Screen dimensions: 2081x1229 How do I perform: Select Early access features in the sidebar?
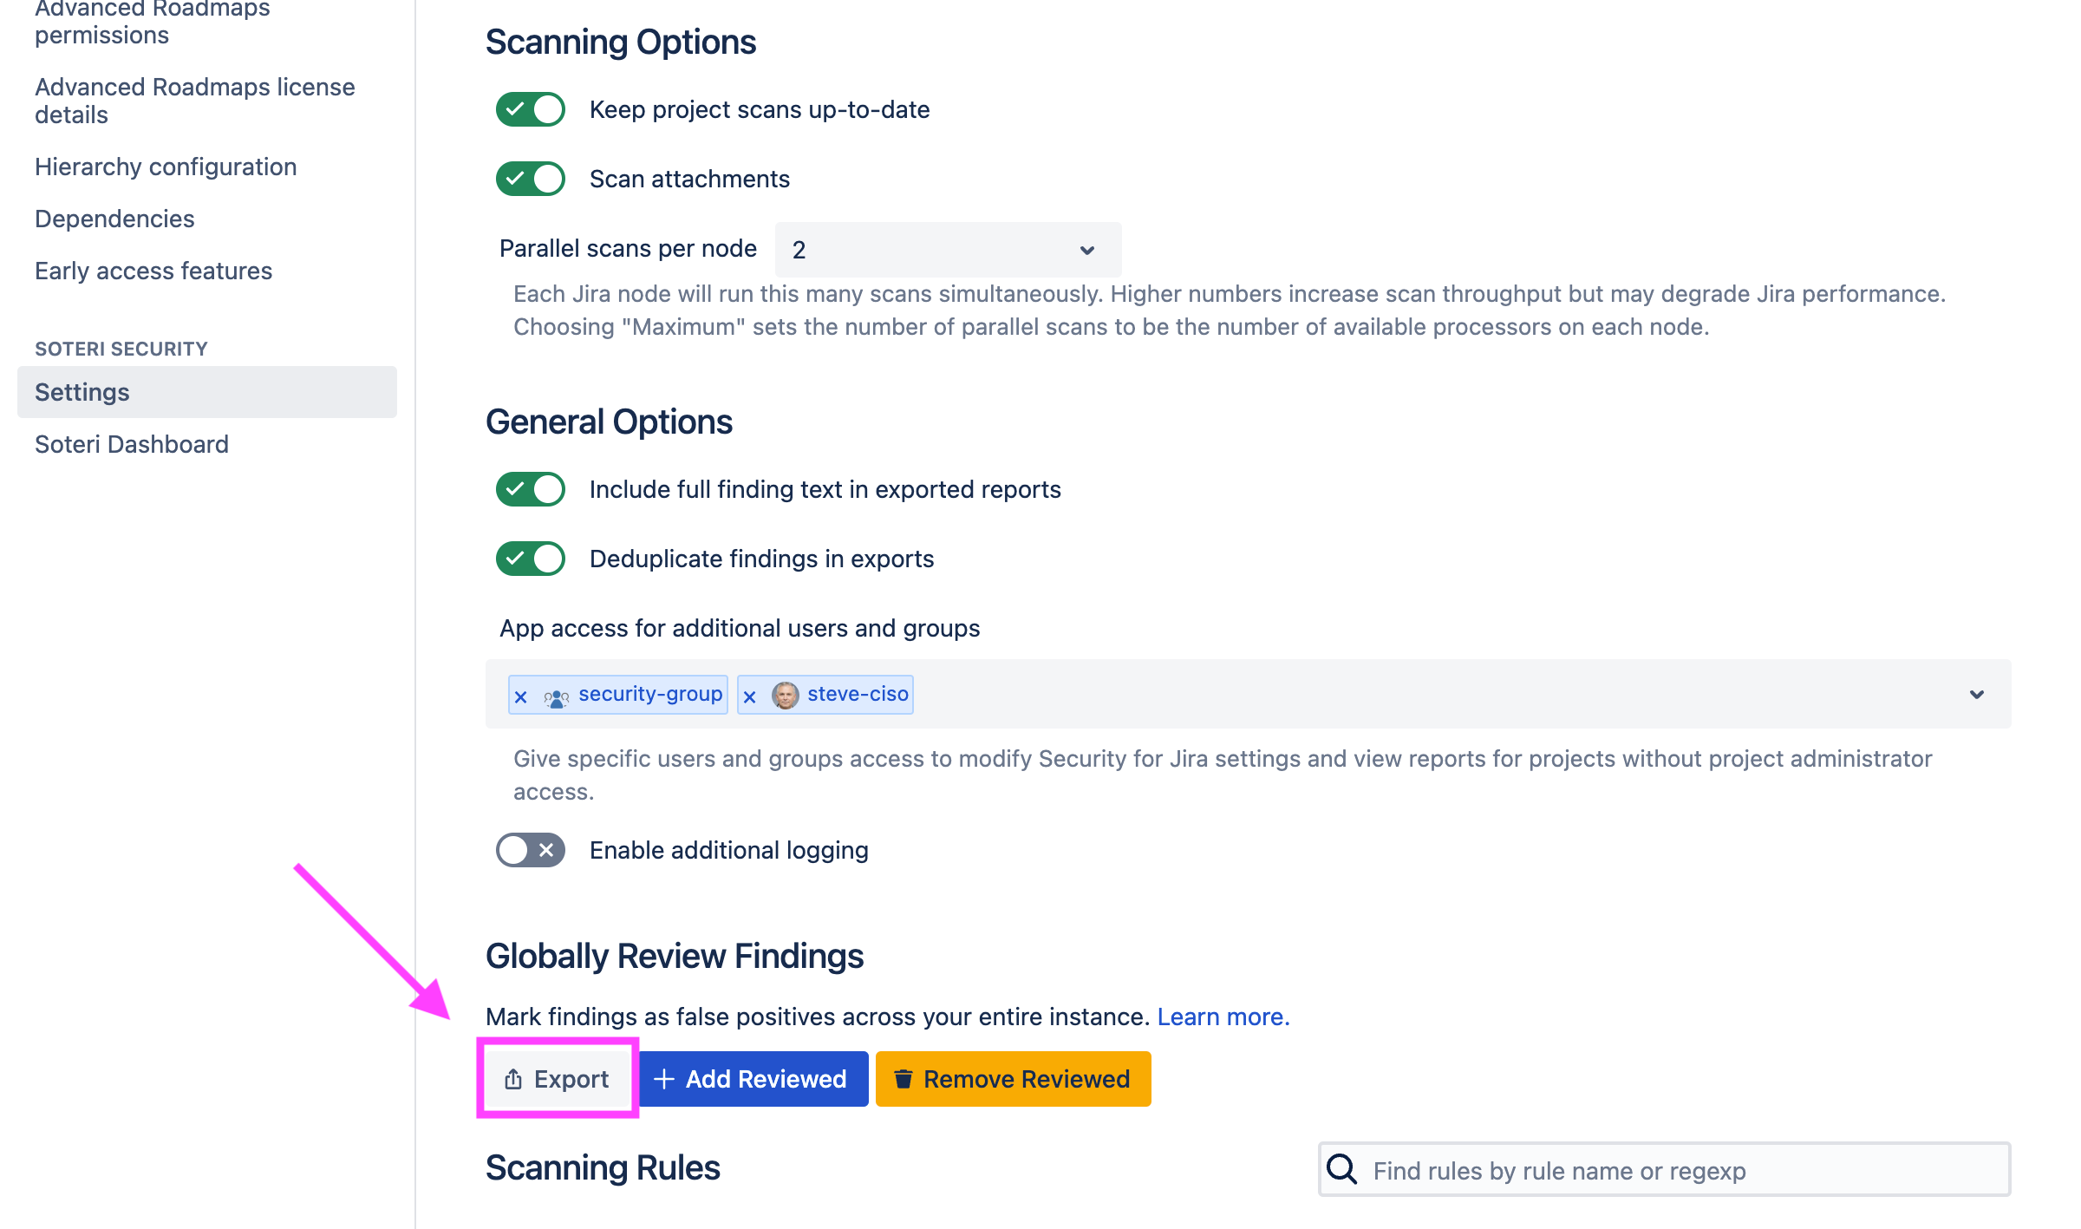tap(153, 270)
